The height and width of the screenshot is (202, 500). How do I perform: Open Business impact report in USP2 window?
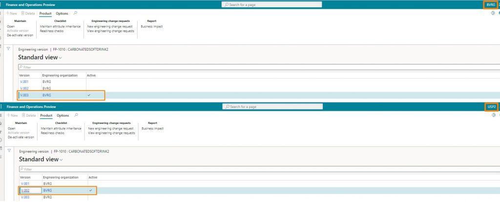click(153, 128)
